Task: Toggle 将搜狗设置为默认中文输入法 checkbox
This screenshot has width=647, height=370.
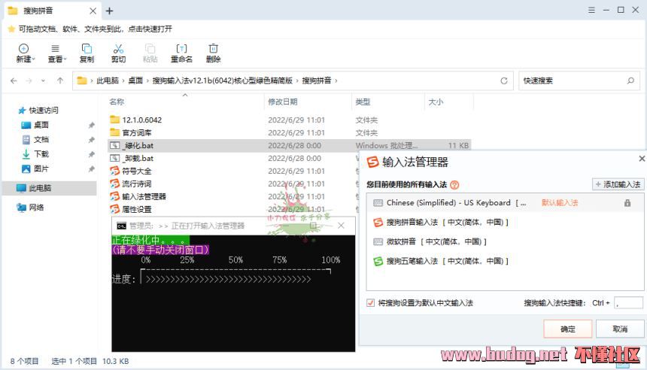Action: tap(371, 303)
